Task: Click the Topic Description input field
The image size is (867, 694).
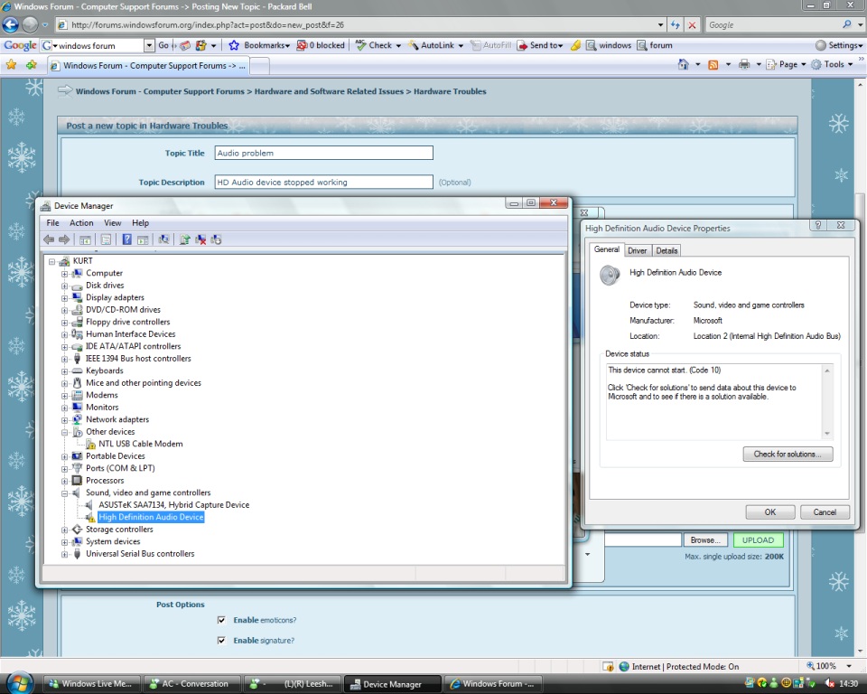Action: (323, 182)
